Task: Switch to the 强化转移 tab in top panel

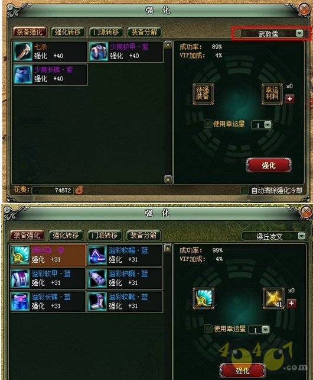Action: click(x=68, y=32)
